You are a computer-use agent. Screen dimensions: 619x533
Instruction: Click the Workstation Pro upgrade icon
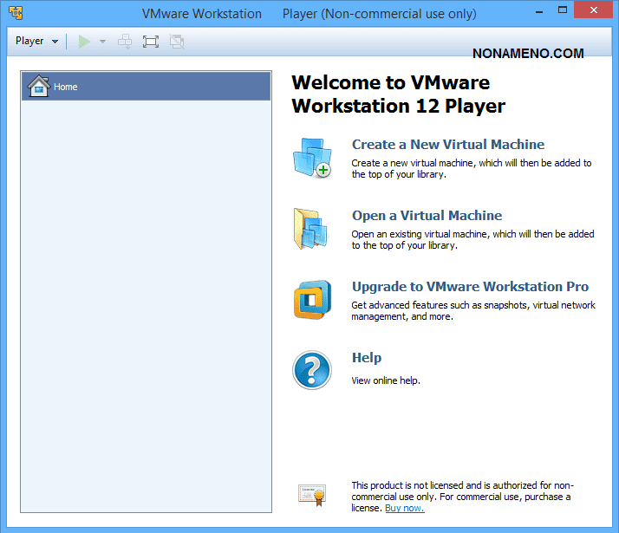pyautogui.click(x=311, y=301)
